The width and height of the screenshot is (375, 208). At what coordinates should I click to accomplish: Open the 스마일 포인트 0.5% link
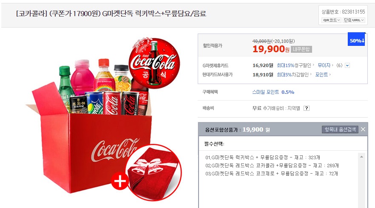pyautogui.click(x=273, y=92)
